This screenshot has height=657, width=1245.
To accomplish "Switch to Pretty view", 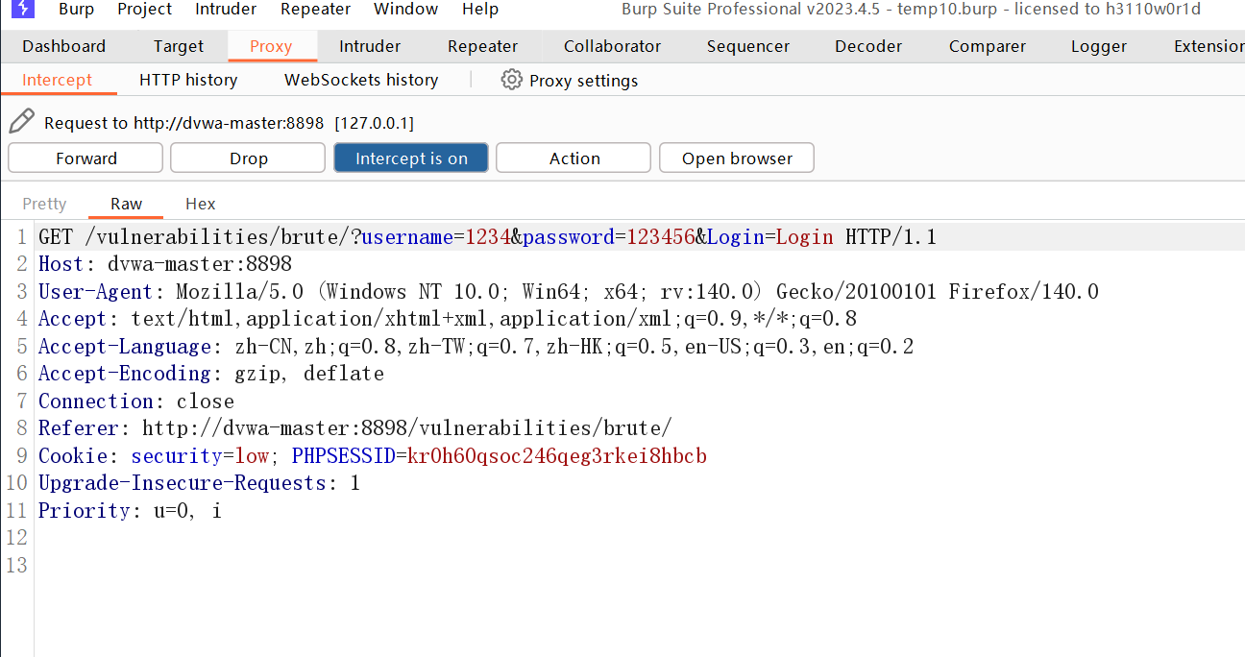I will 44,204.
